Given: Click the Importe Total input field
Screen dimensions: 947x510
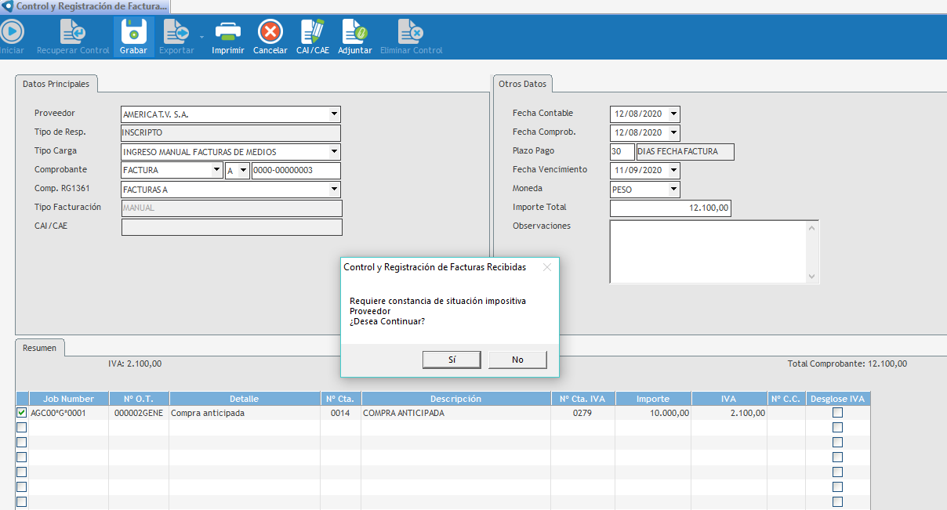Looking at the screenshot, I should (670, 208).
